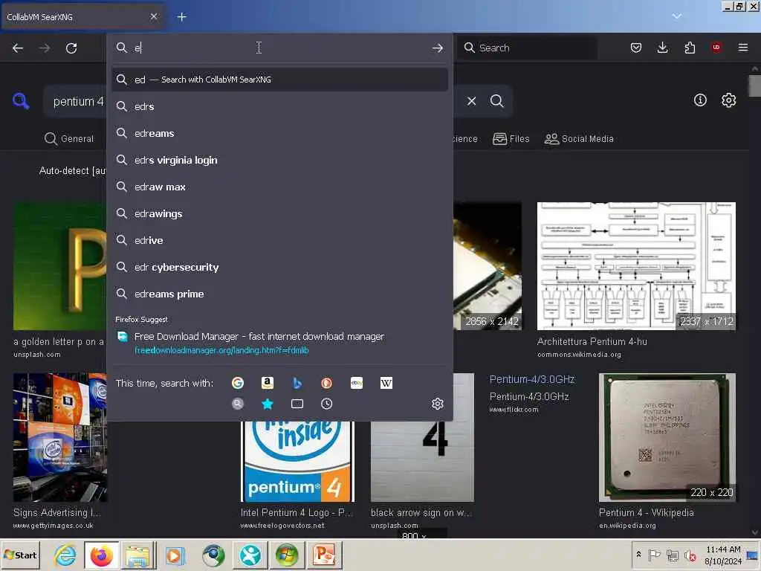Open Free Download Manager Firefox Suggest result
761x571 pixels.
tap(279, 343)
